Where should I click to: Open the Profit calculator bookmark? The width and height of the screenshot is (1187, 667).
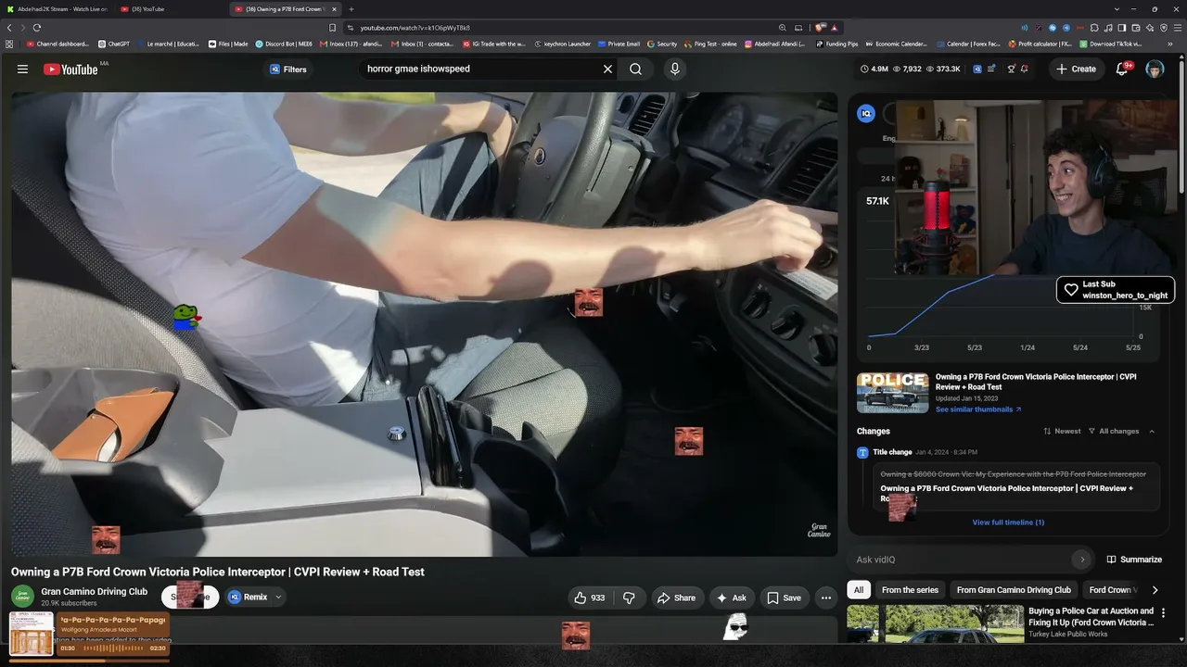click(1040, 44)
